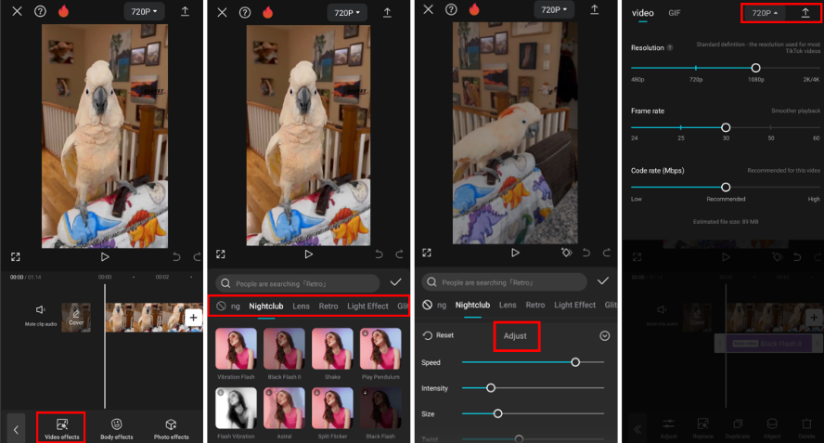
Task: Tap the keyframe diamond icon beside undo
Action: tap(566, 253)
